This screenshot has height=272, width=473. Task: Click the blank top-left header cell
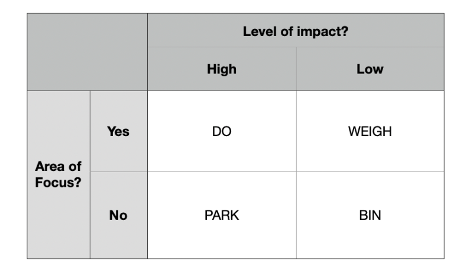pyautogui.click(x=87, y=52)
